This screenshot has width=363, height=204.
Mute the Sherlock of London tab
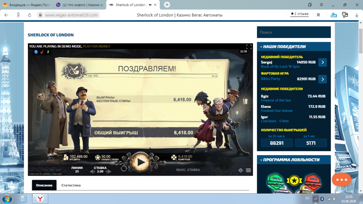(150, 5)
